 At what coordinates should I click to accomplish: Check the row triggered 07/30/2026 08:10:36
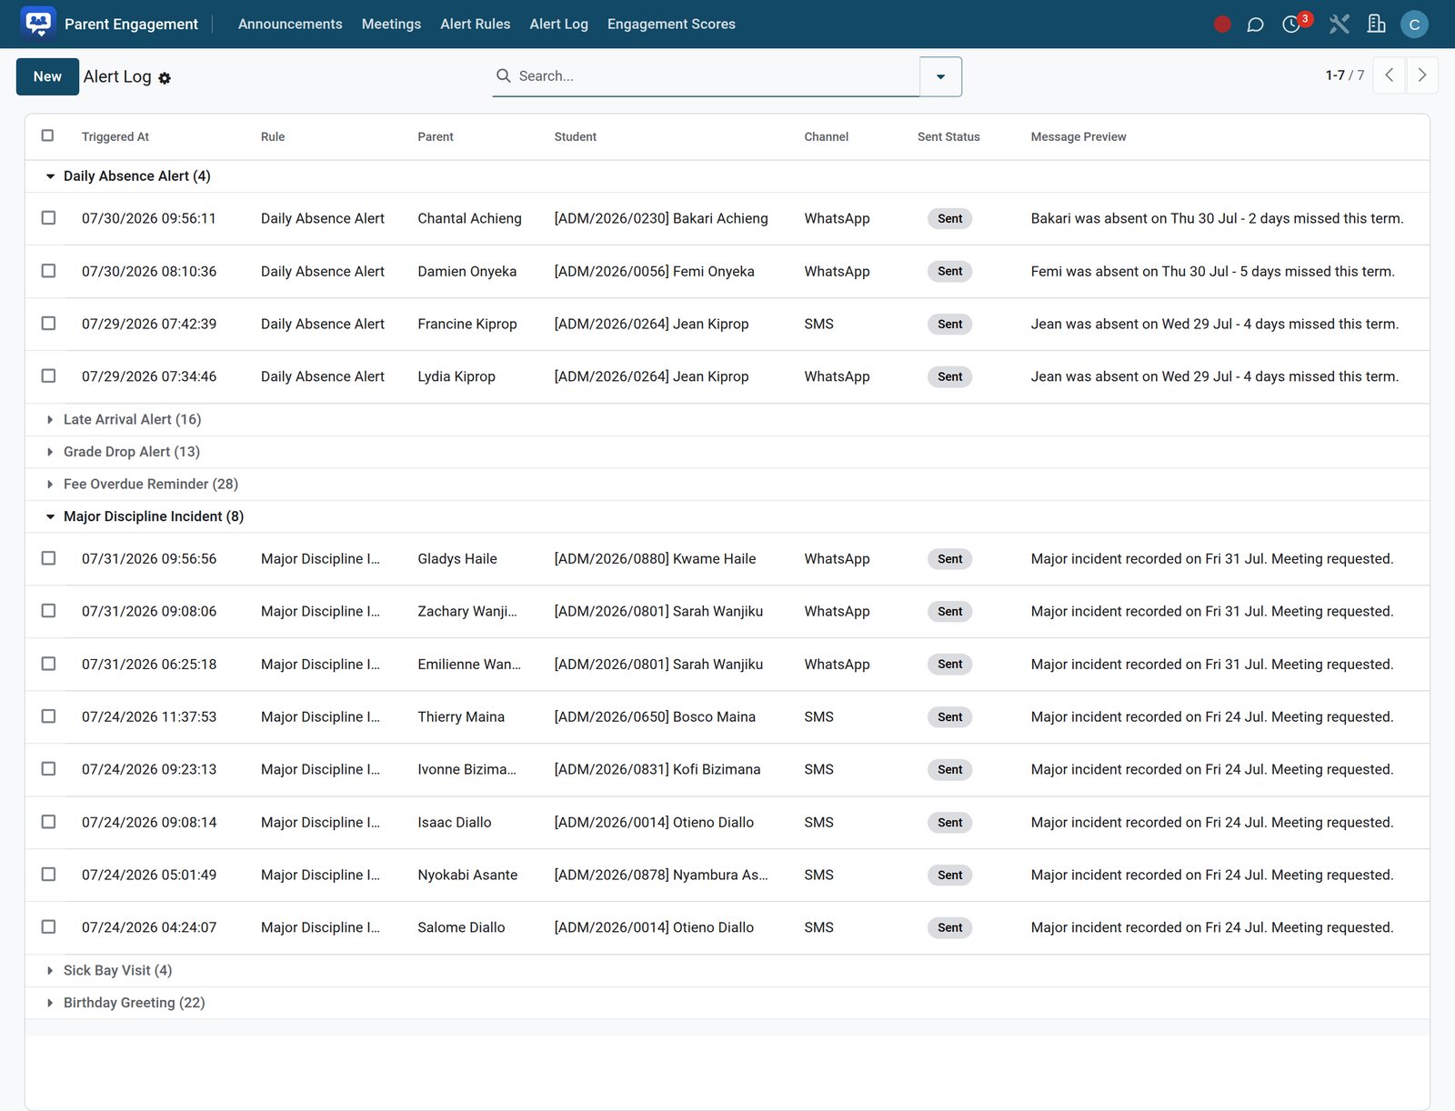point(48,271)
